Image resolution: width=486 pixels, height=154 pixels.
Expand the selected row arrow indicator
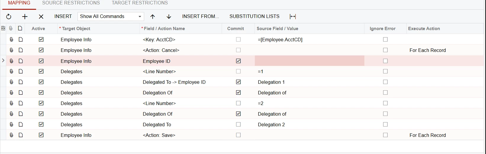pos(3,61)
